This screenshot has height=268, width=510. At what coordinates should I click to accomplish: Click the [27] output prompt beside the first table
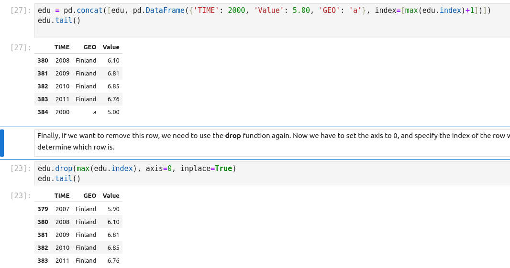click(20, 47)
